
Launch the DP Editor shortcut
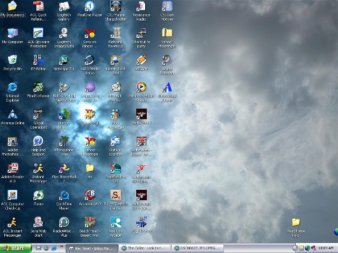pyautogui.click(x=39, y=60)
